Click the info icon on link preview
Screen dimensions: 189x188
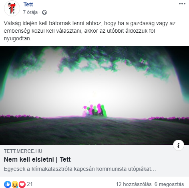pos(179,145)
